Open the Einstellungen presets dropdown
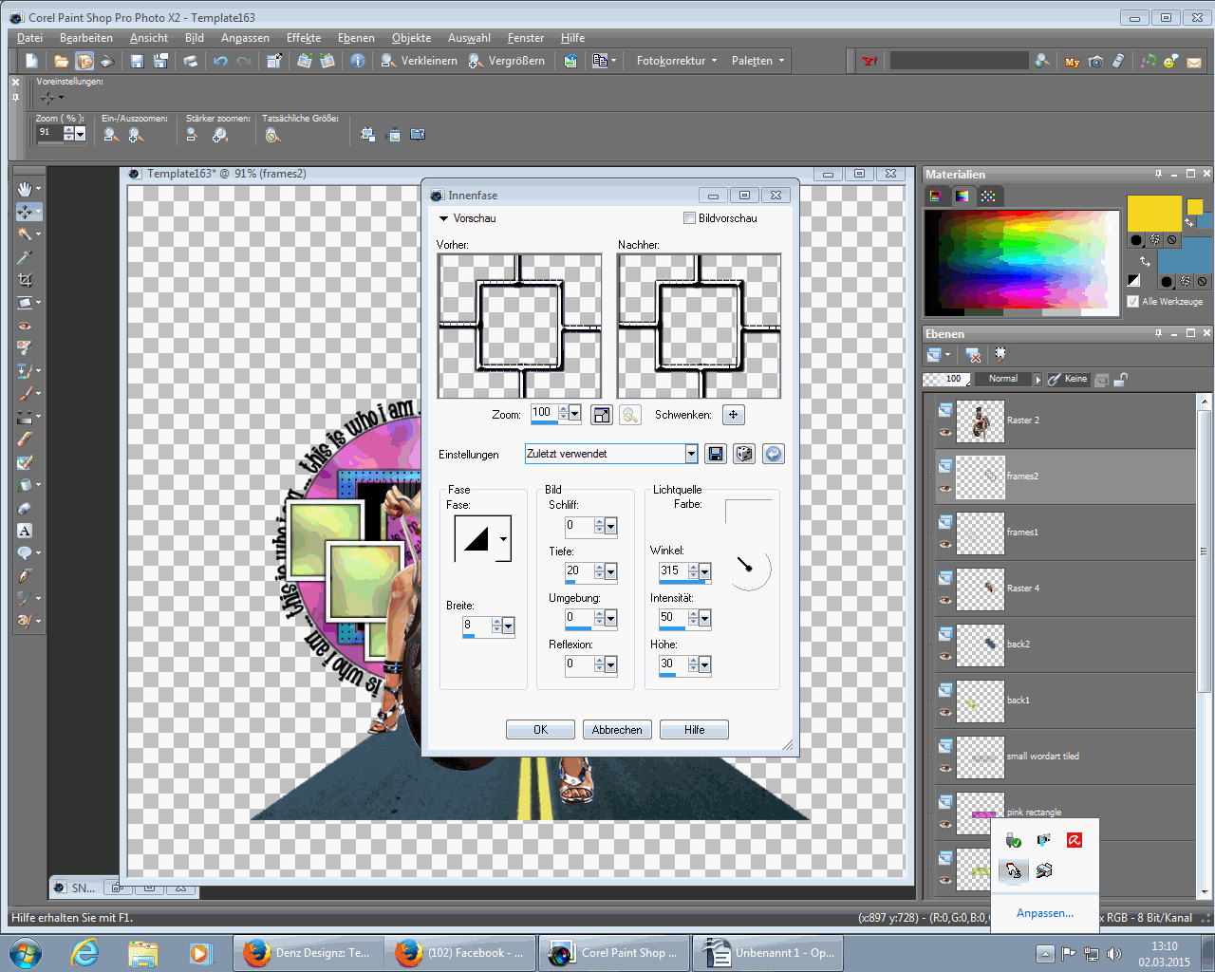This screenshot has height=972, width=1215. (691, 454)
